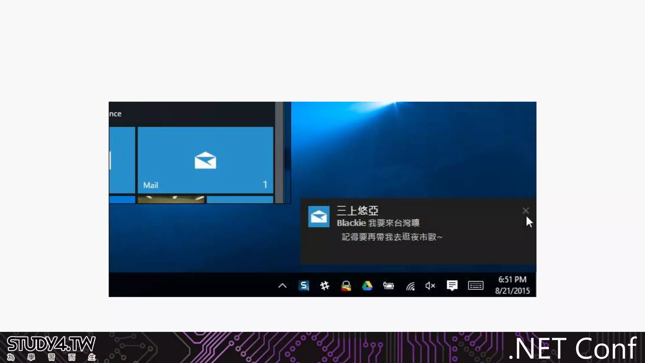Open the Google Drive tray icon
Image resolution: width=645 pixels, height=363 pixels.
point(367,286)
